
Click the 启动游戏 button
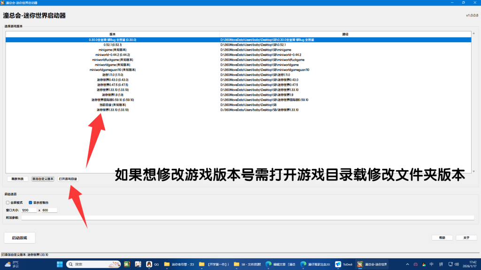(19, 238)
